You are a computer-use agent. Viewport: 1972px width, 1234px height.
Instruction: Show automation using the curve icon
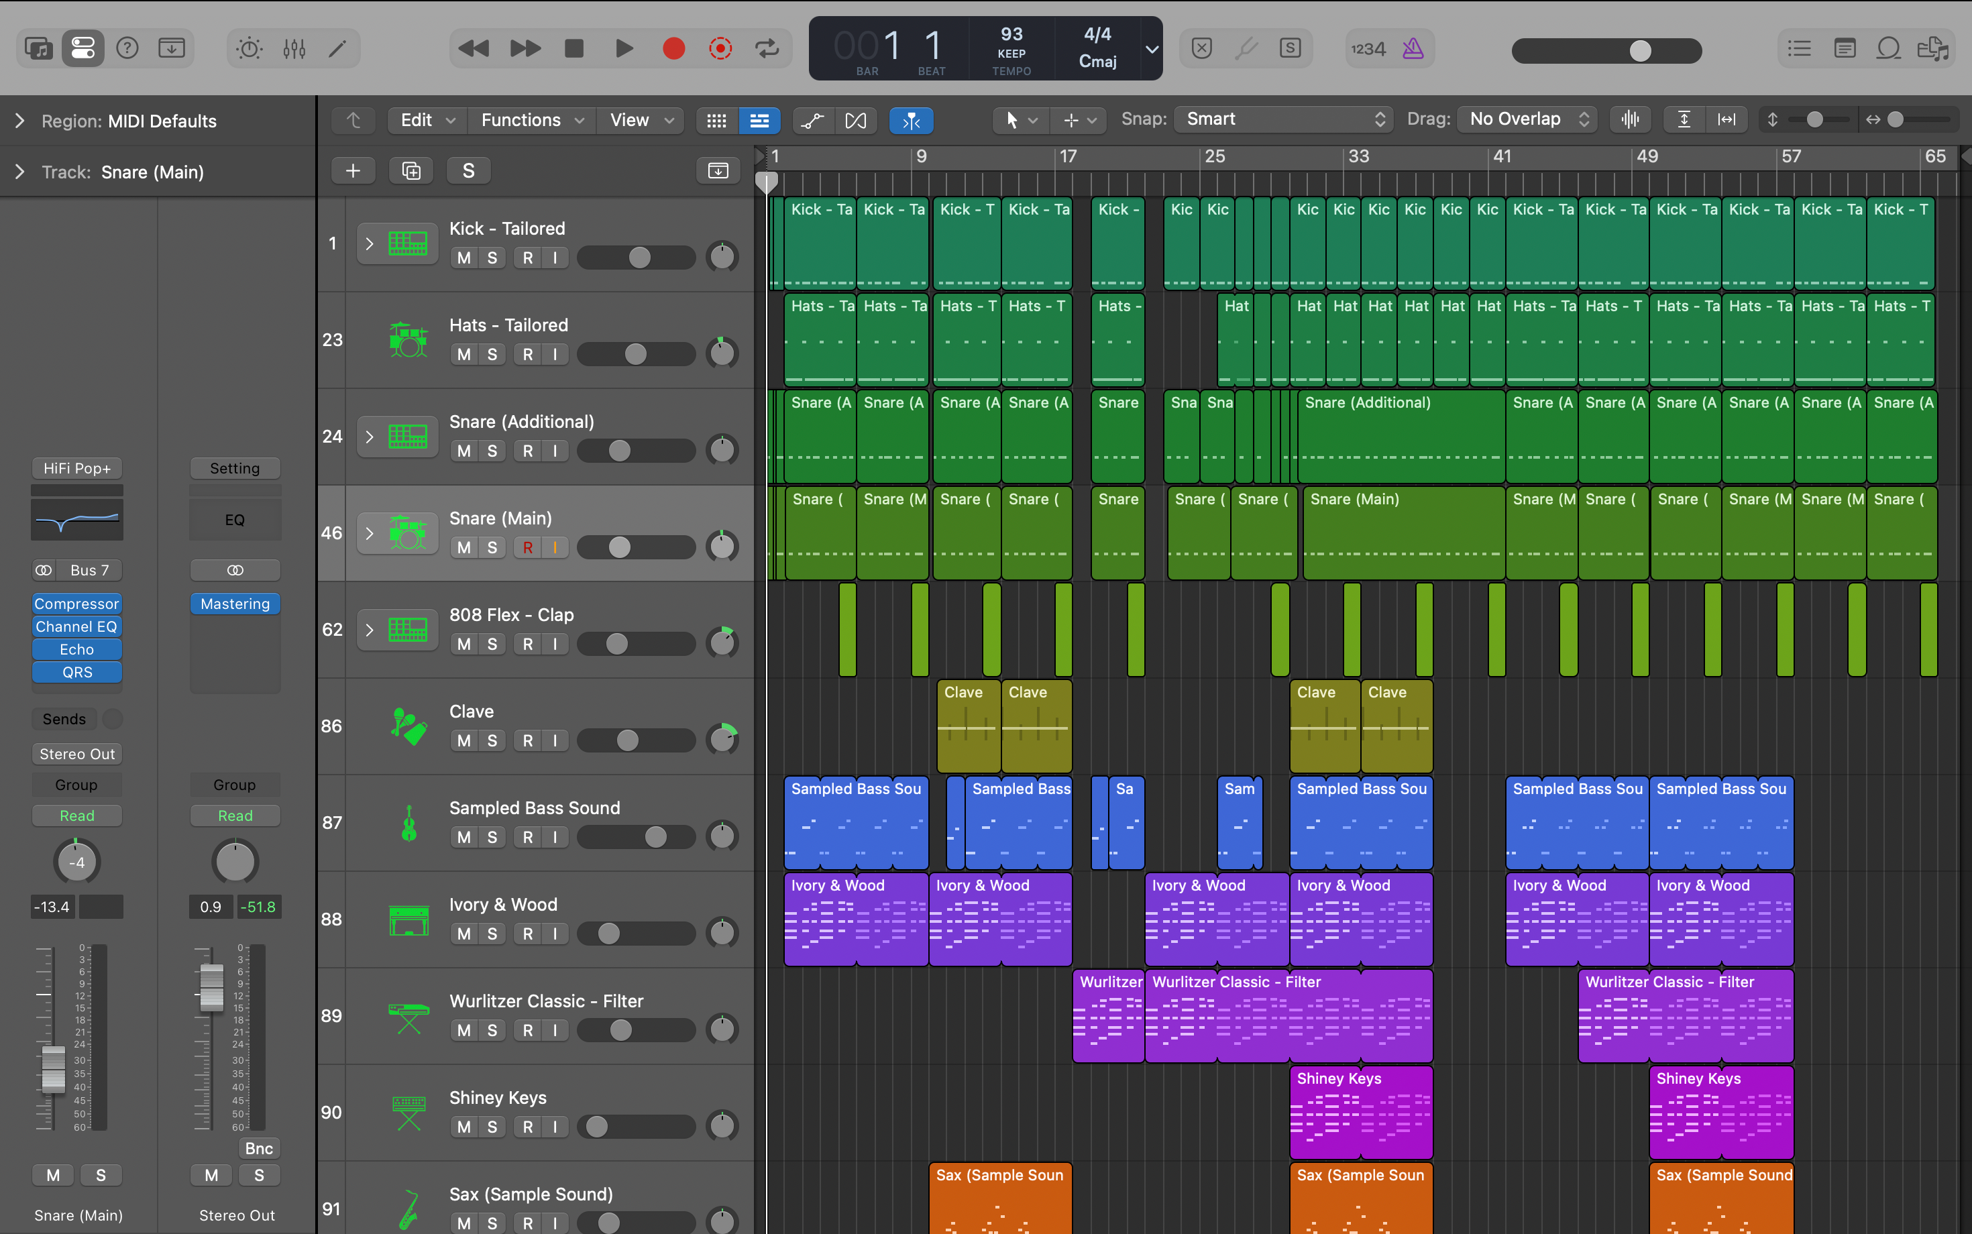[x=812, y=121]
